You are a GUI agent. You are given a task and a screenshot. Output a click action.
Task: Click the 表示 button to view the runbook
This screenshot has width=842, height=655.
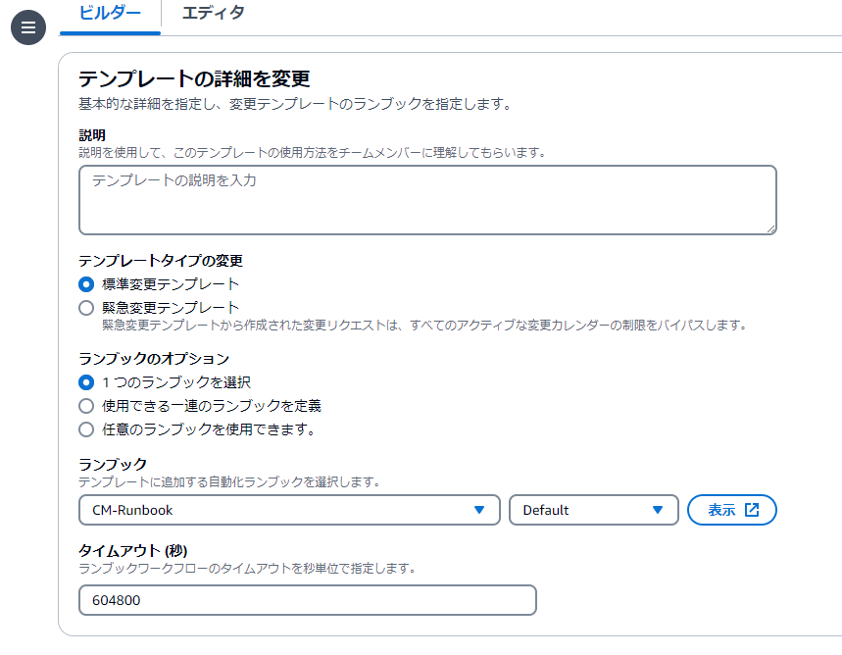coord(732,510)
